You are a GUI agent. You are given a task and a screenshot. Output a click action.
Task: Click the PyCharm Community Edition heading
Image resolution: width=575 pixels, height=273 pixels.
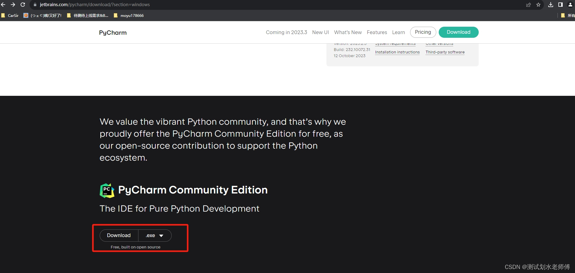click(193, 190)
